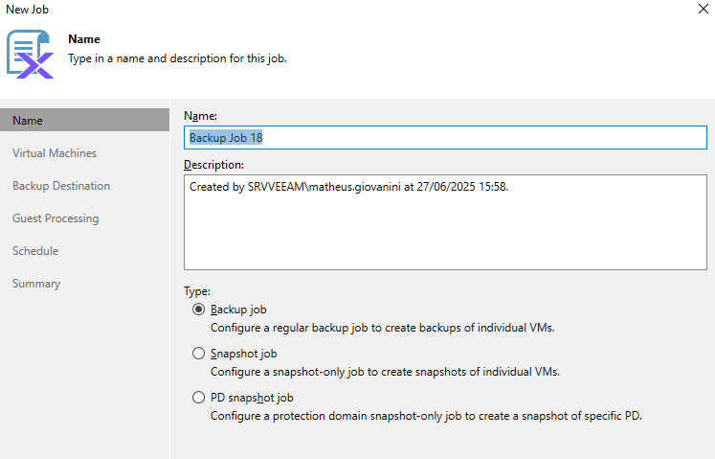The image size is (715, 459).
Task: Click the regular backup job explanation text
Action: (382, 328)
